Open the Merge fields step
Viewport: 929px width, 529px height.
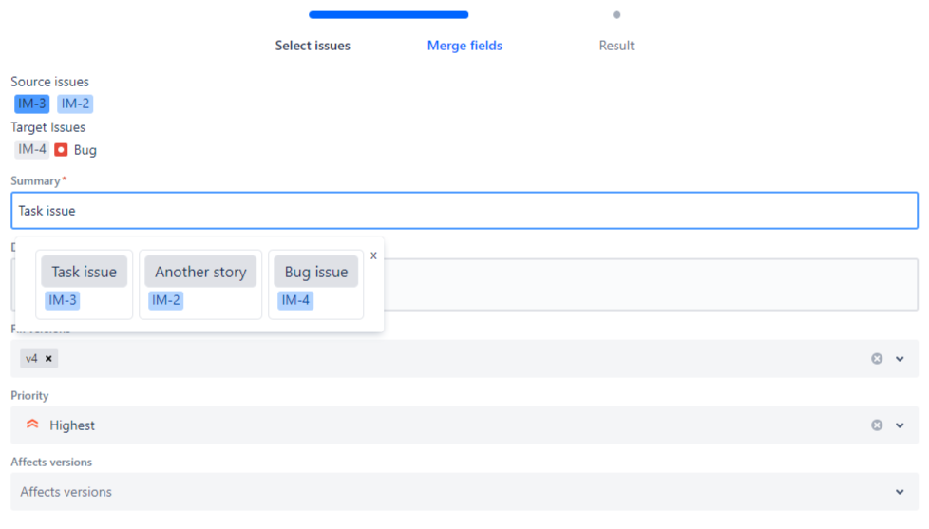tap(464, 46)
